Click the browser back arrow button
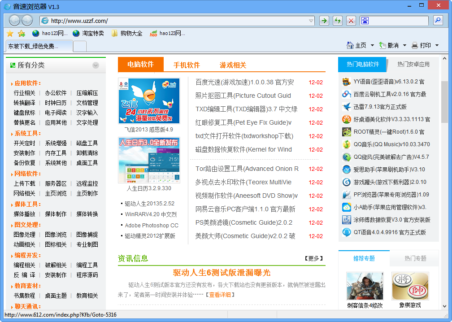This screenshot has height=322, width=452. pos(14,21)
